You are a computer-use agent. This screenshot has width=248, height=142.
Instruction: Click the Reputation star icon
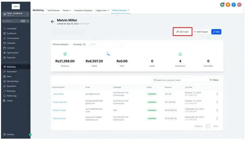tap(4, 86)
